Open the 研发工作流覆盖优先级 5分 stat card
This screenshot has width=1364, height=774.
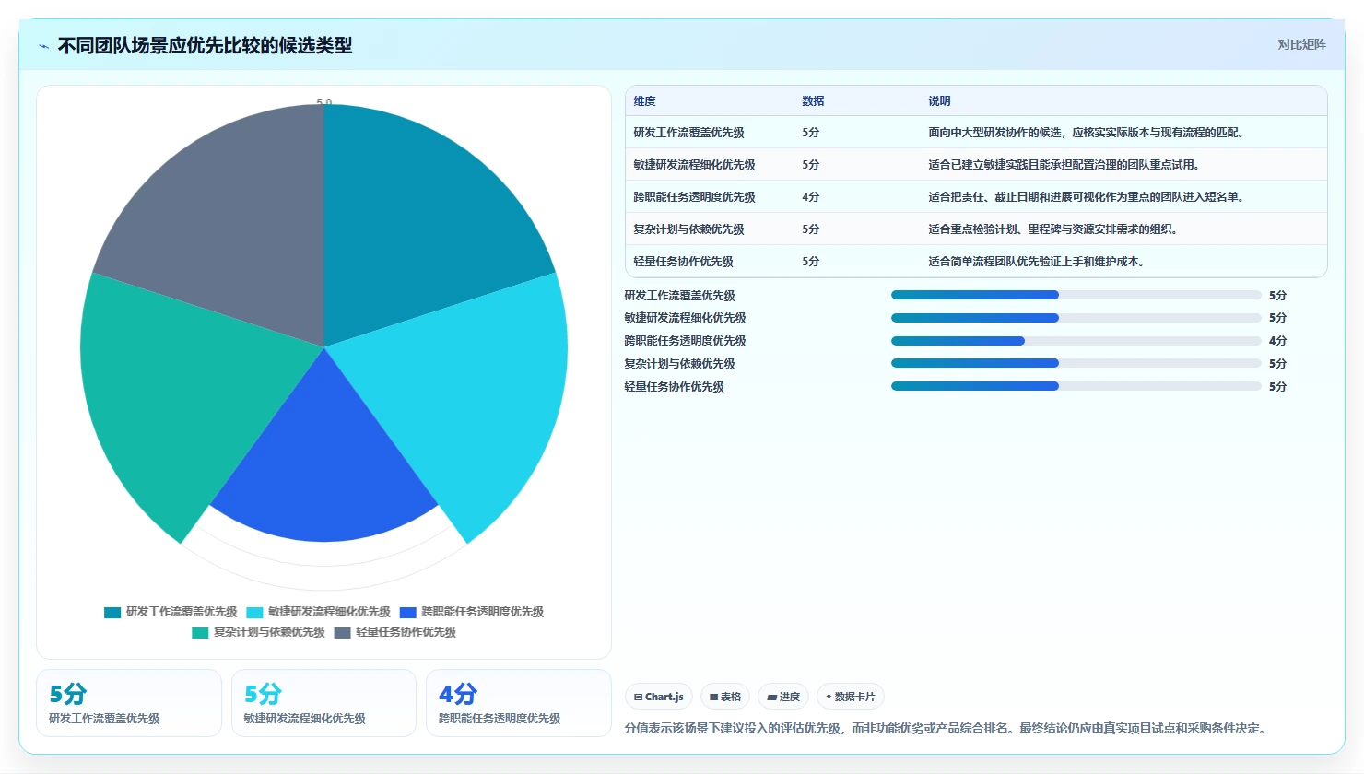click(129, 703)
